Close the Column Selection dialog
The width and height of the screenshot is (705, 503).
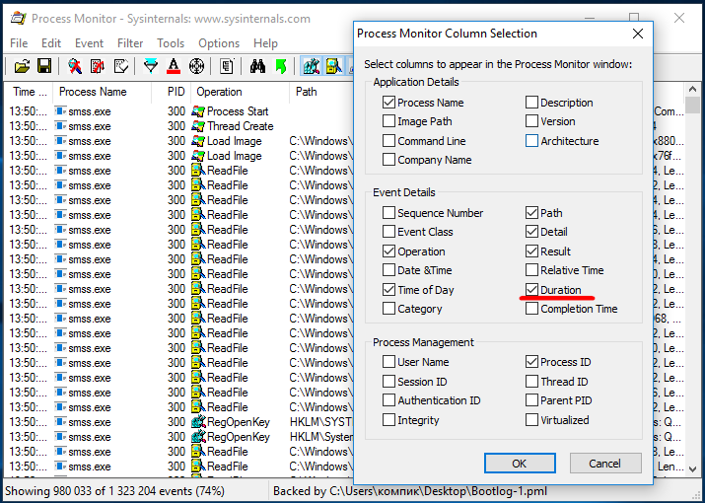click(x=638, y=34)
